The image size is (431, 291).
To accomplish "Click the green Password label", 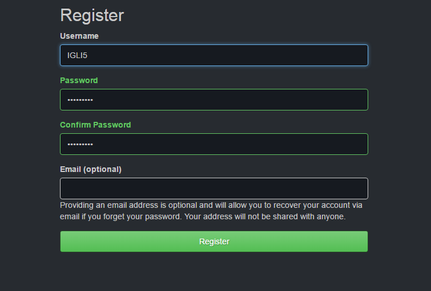I will (x=79, y=80).
